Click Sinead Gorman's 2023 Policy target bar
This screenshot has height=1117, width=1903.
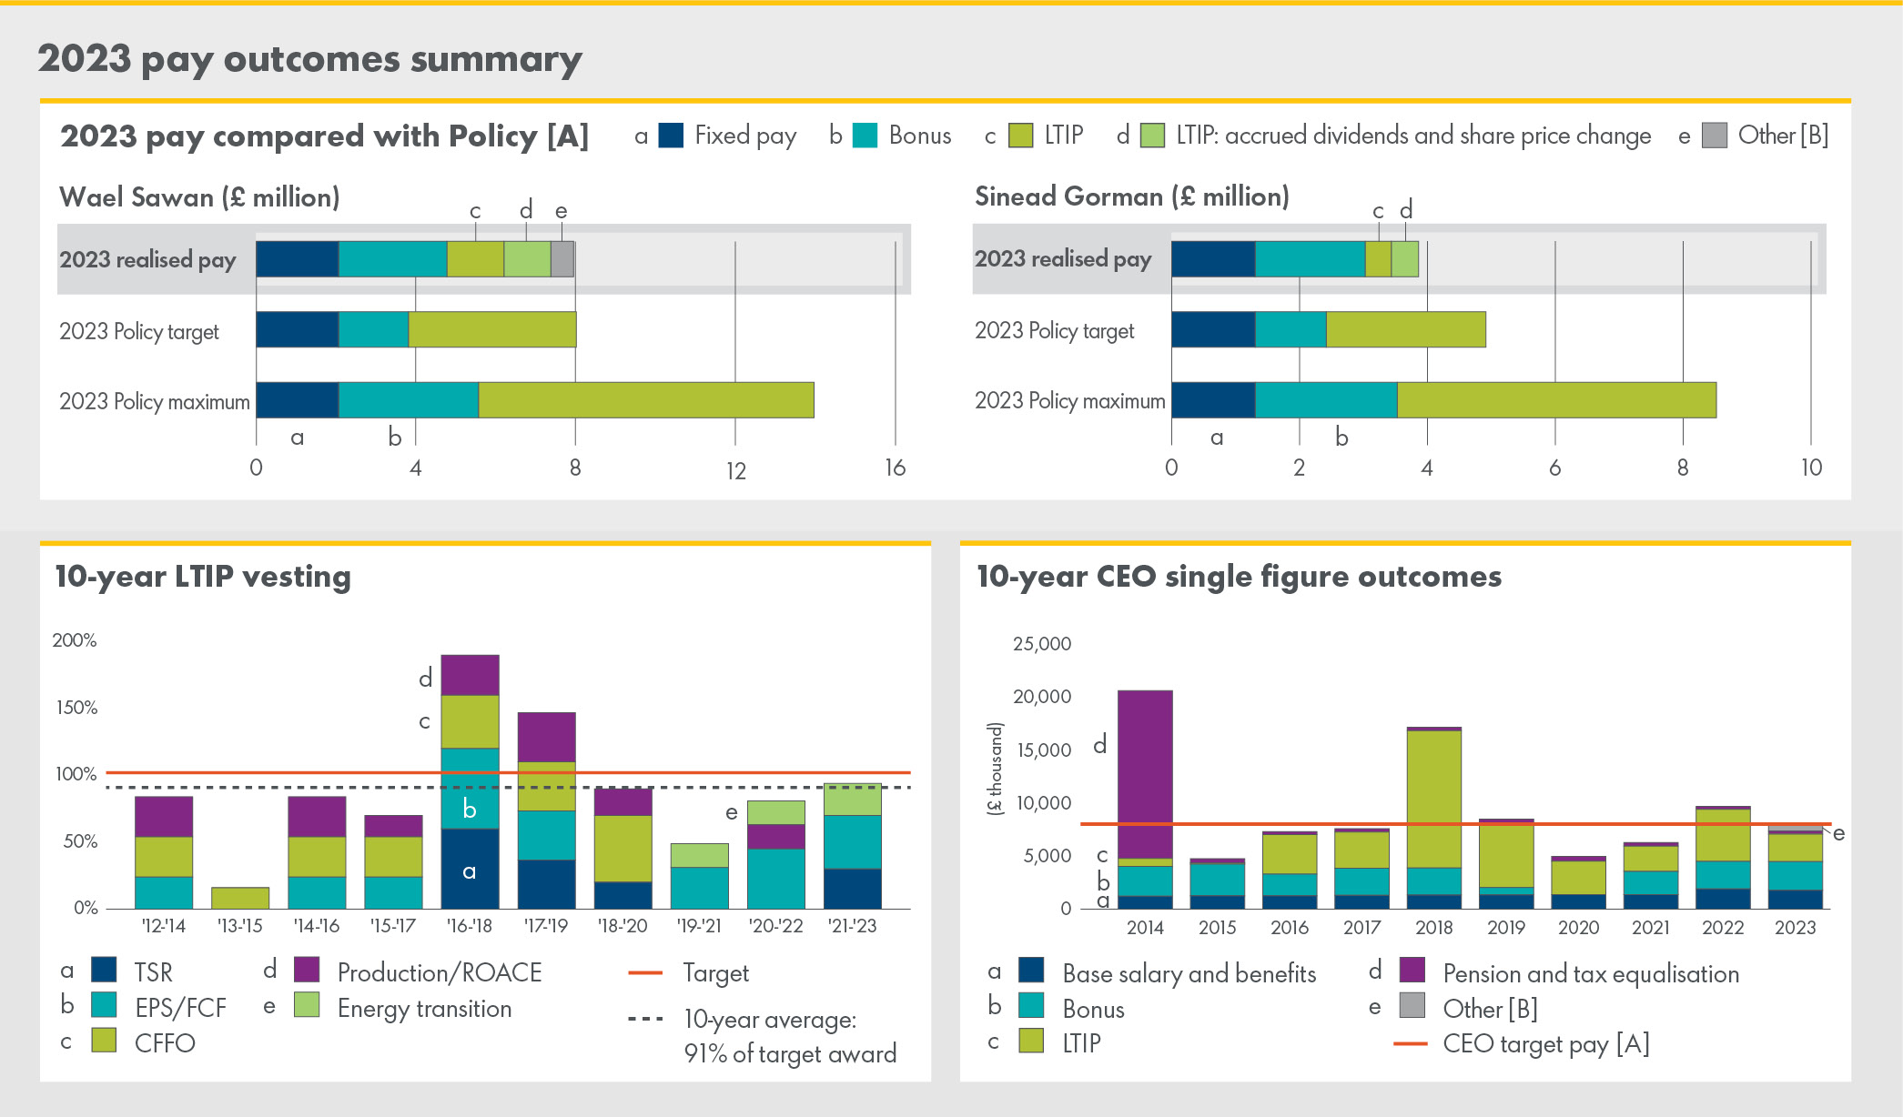pos(1328,329)
